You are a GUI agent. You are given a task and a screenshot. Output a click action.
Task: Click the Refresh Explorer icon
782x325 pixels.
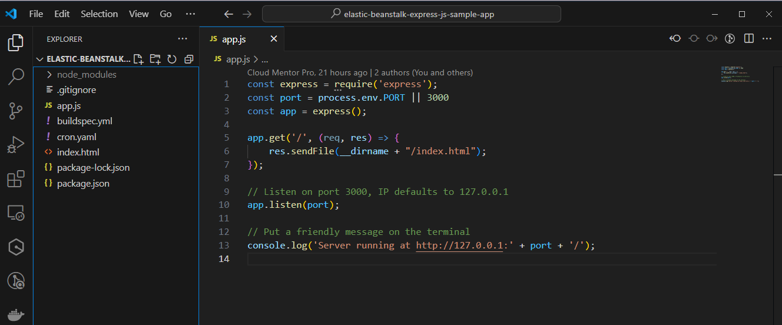click(172, 59)
